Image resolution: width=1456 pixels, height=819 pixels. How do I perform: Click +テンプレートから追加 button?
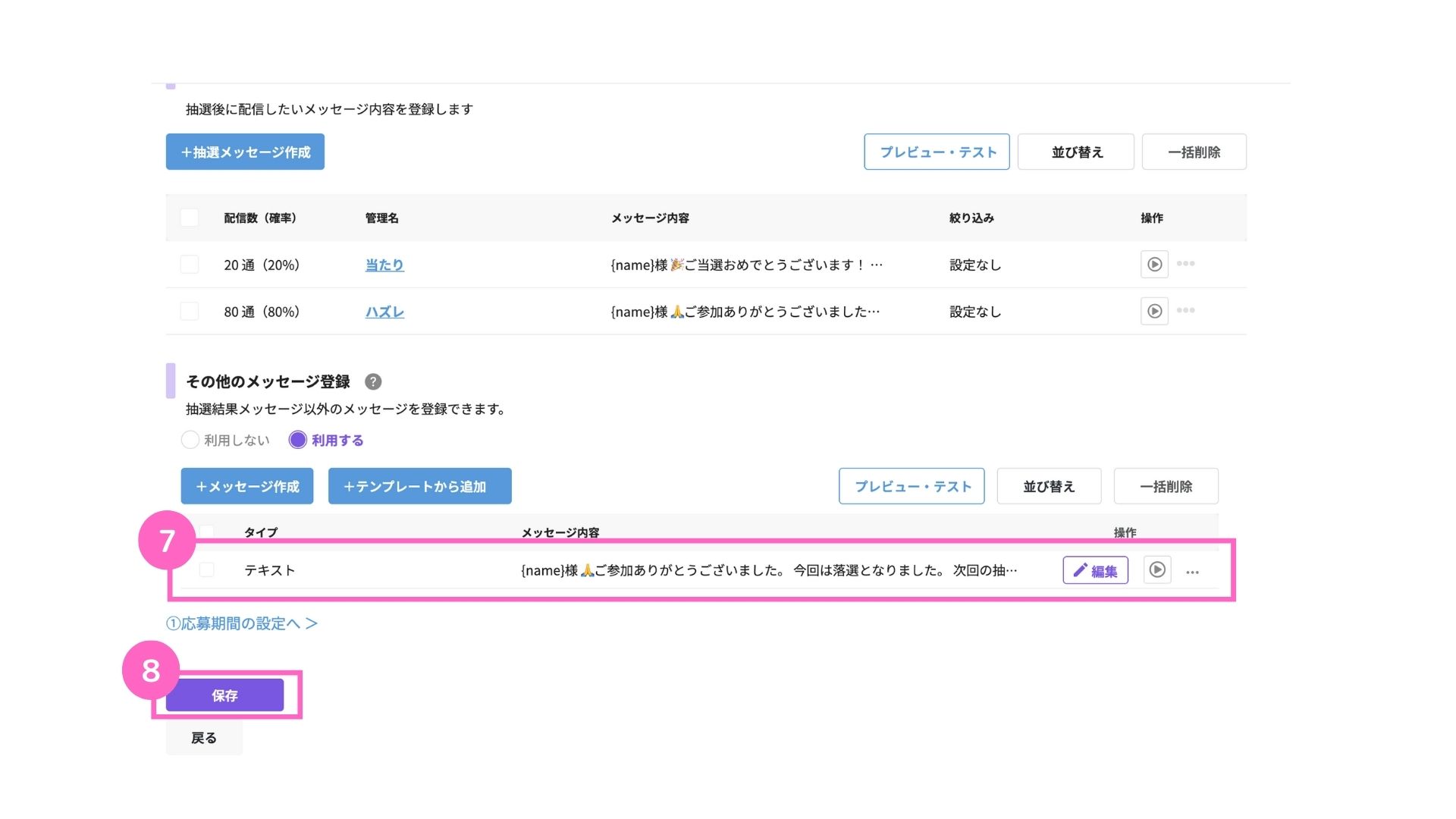point(420,486)
